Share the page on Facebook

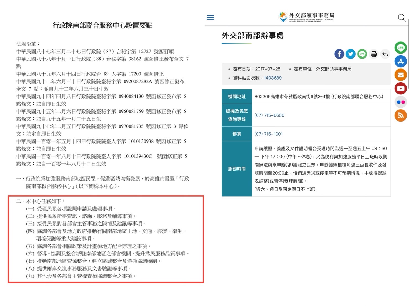(339, 54)
